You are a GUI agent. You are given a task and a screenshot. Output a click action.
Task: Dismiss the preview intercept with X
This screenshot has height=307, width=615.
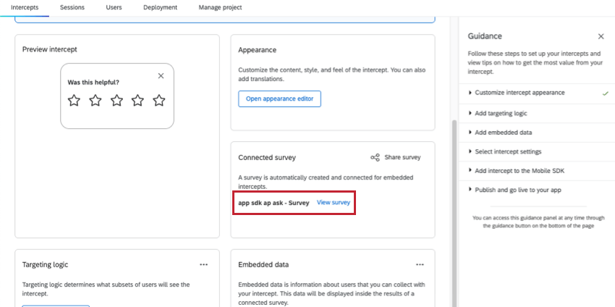[x=161, y=76]
